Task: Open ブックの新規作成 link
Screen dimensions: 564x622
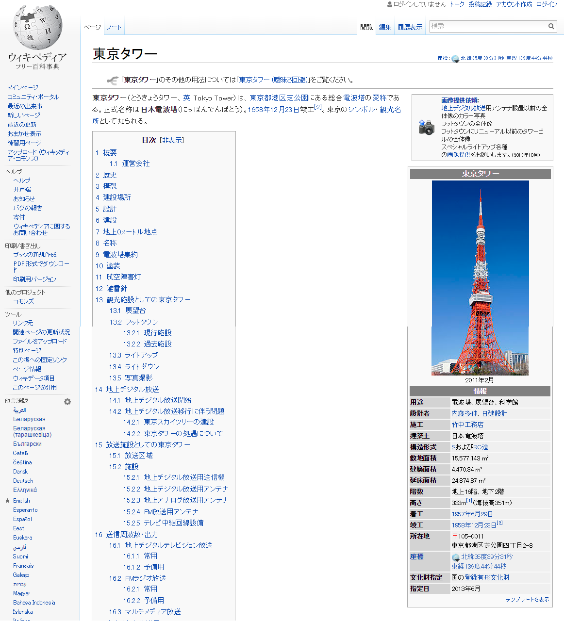Action: pos(34,255)
